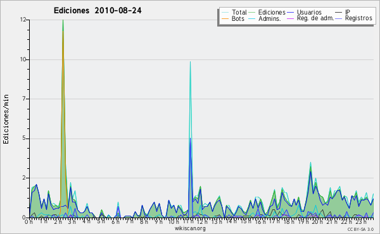380x234 pixels.
Task: Click the blue Usuarios legend line swatch
Action: point(290,12)
